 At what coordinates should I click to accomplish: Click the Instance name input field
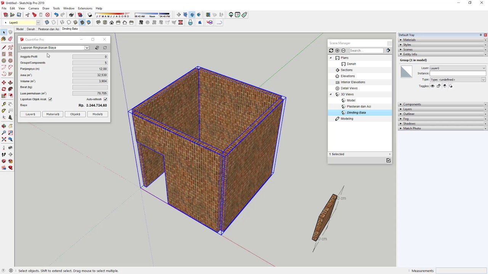pos(458,73)
